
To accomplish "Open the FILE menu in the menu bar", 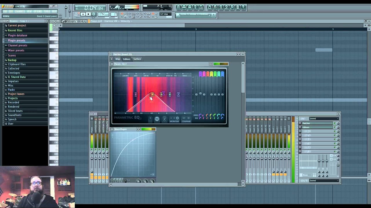I will 5,11.
